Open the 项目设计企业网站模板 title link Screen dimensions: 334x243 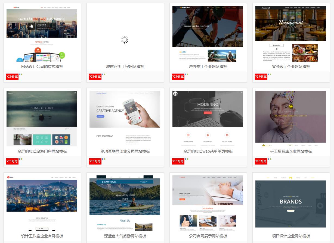pyautogui.click(x=291, y=236)
